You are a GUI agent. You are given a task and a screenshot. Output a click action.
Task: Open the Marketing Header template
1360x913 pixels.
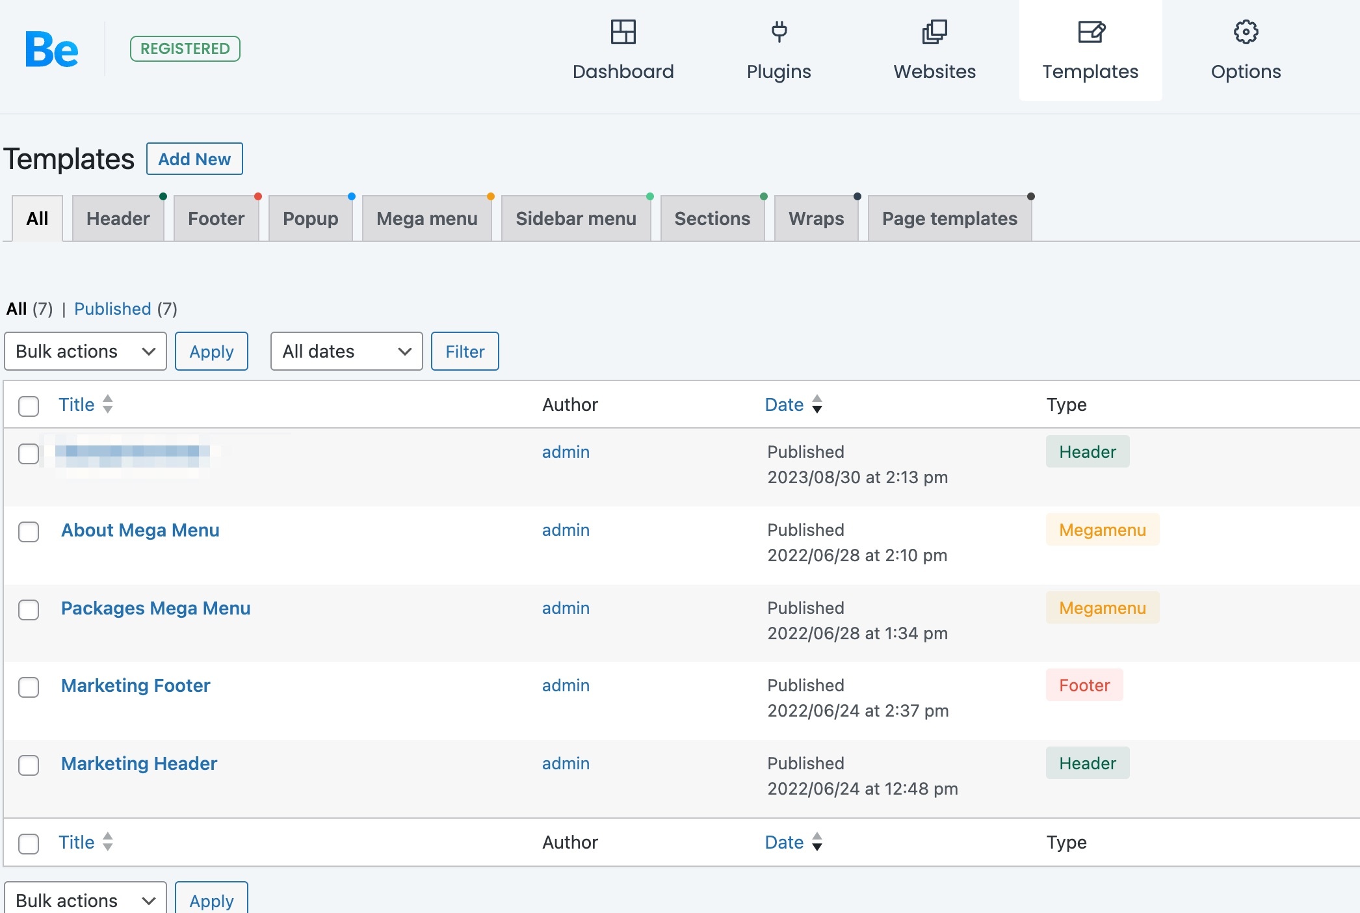(138, 762)
